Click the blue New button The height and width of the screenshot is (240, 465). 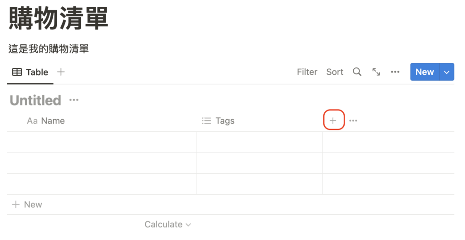(425, 72)
